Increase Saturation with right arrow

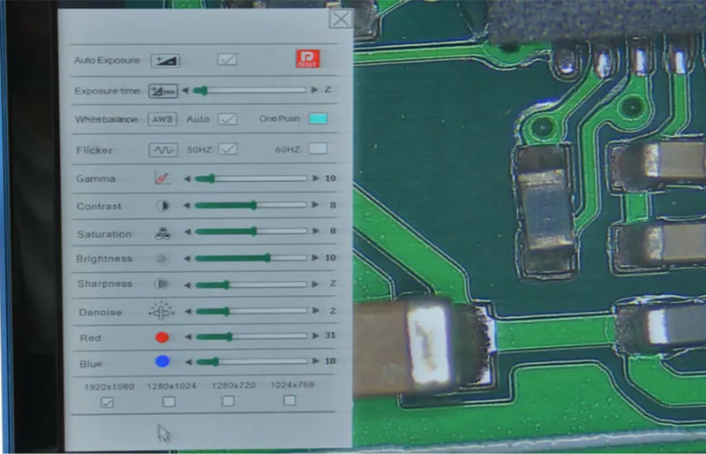tap(316, 231)
